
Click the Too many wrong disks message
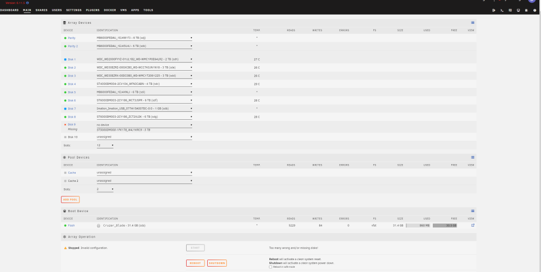click(294, 248)
